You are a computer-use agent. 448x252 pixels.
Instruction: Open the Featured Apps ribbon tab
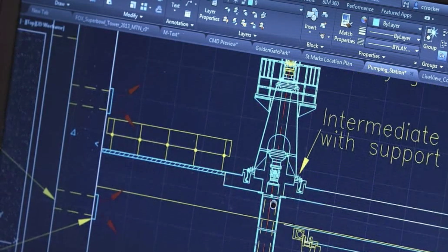[x=396, y=14]
